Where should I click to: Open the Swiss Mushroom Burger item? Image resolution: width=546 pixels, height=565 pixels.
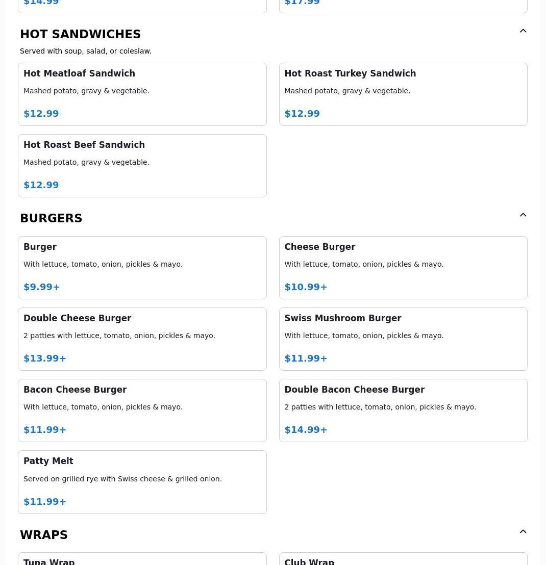pos(403,339)
